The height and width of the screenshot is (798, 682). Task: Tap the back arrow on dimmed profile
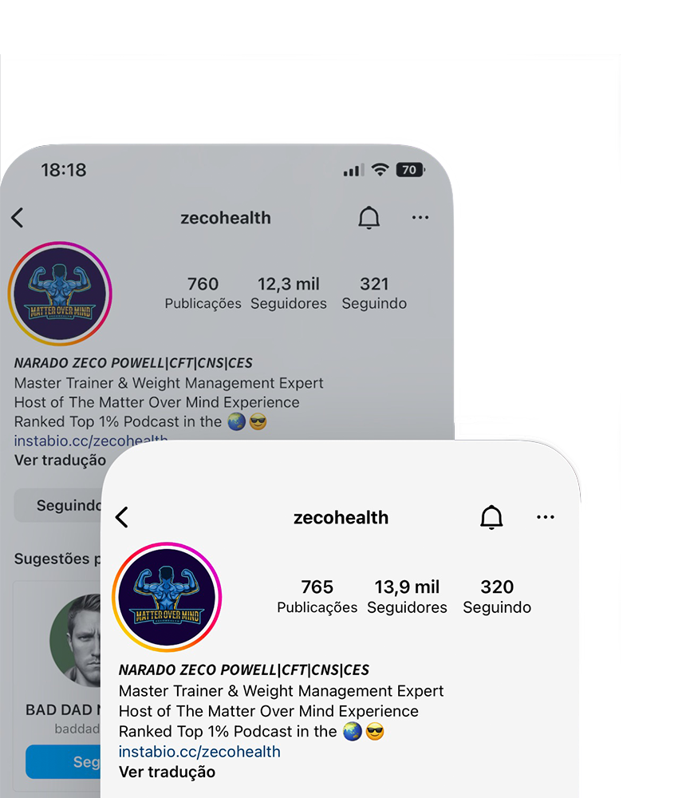coord(18,217)
